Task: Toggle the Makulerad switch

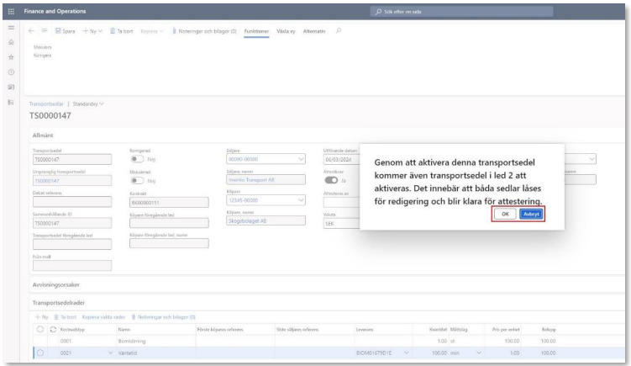Action: click(x=134, y=179)
